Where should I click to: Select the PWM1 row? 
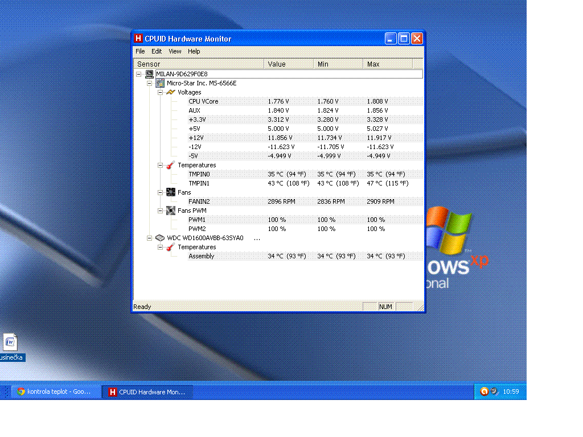(305, 220)
